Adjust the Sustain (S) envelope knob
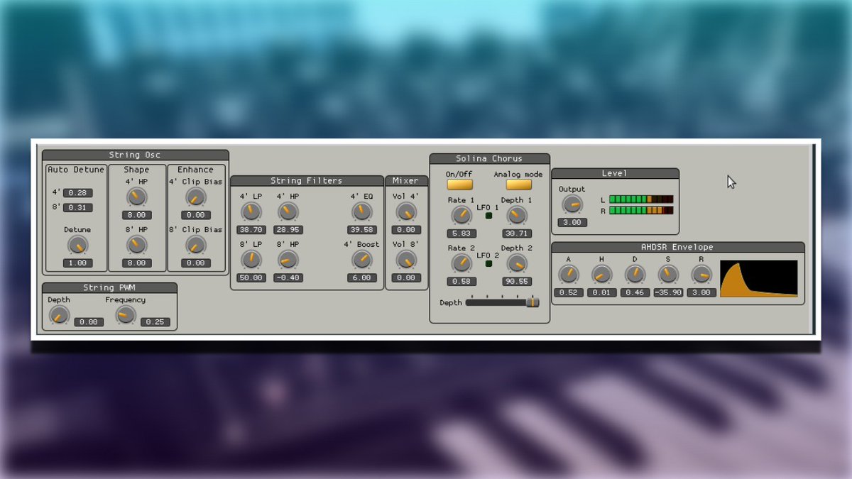The width and height of the screenshot is (852, 479). pyautogui.click(x=668, y=275)
